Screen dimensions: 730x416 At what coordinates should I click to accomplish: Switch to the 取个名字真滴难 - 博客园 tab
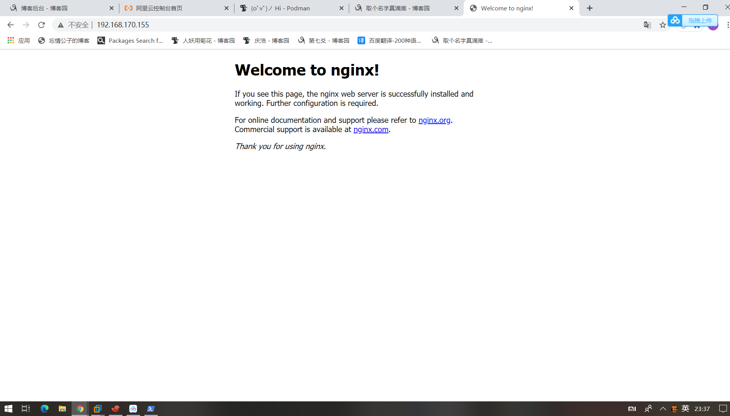pyautogui.click(x=406, y=8)
